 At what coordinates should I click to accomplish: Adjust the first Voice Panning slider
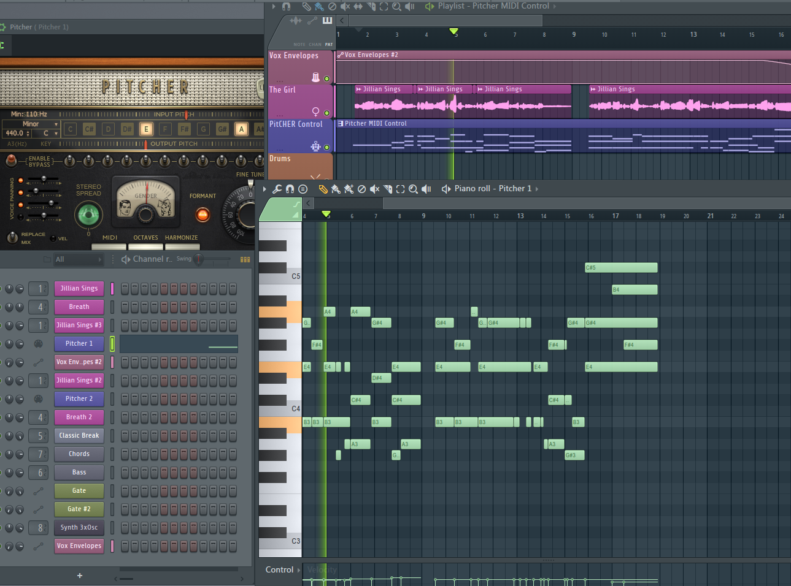tap(43, 179)
